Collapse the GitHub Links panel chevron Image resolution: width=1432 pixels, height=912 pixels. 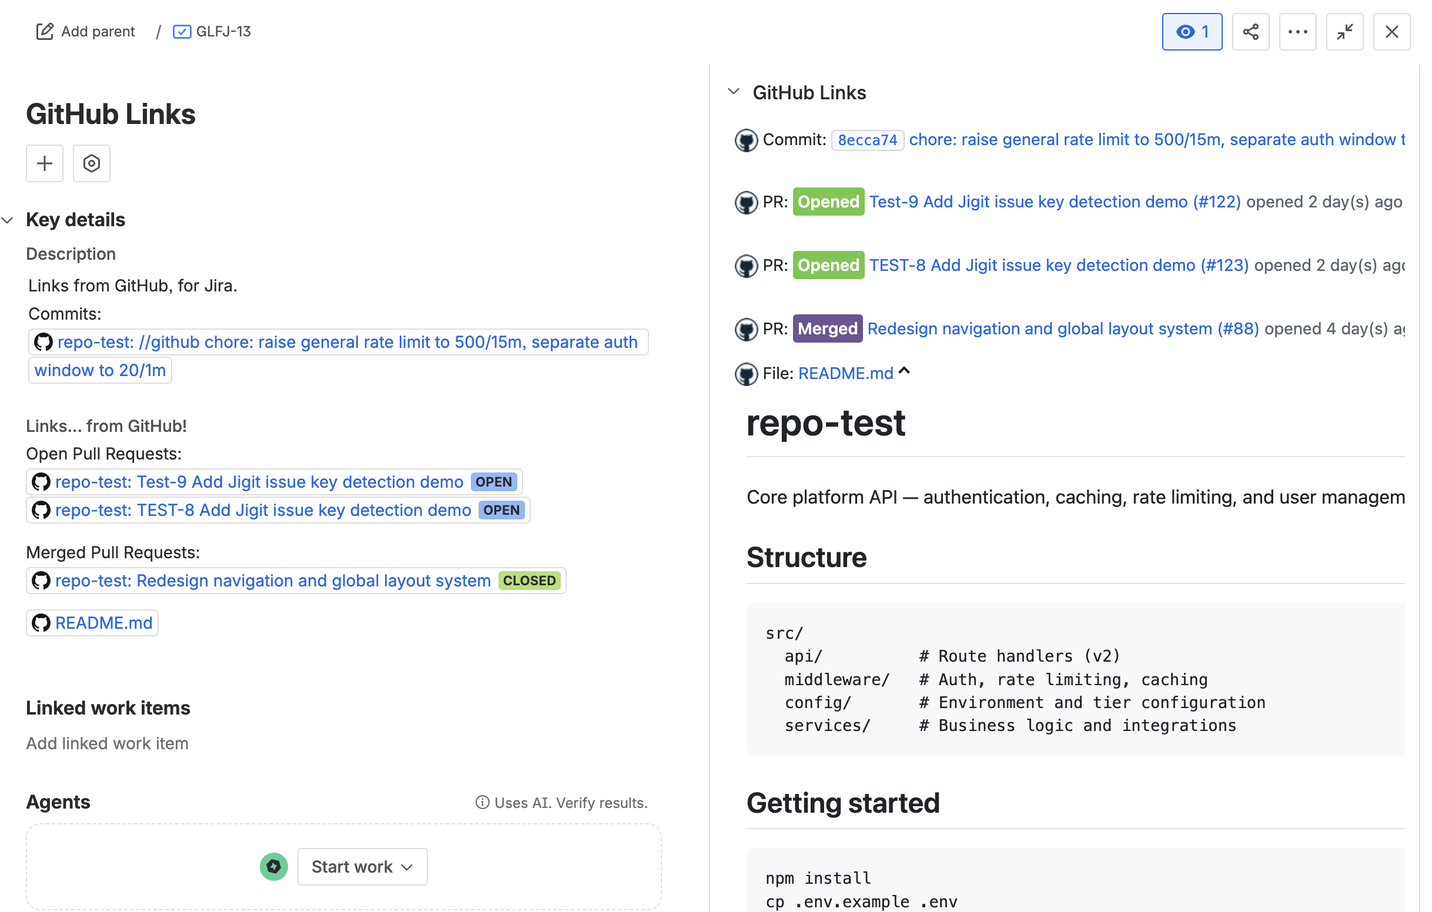point(734,92)
